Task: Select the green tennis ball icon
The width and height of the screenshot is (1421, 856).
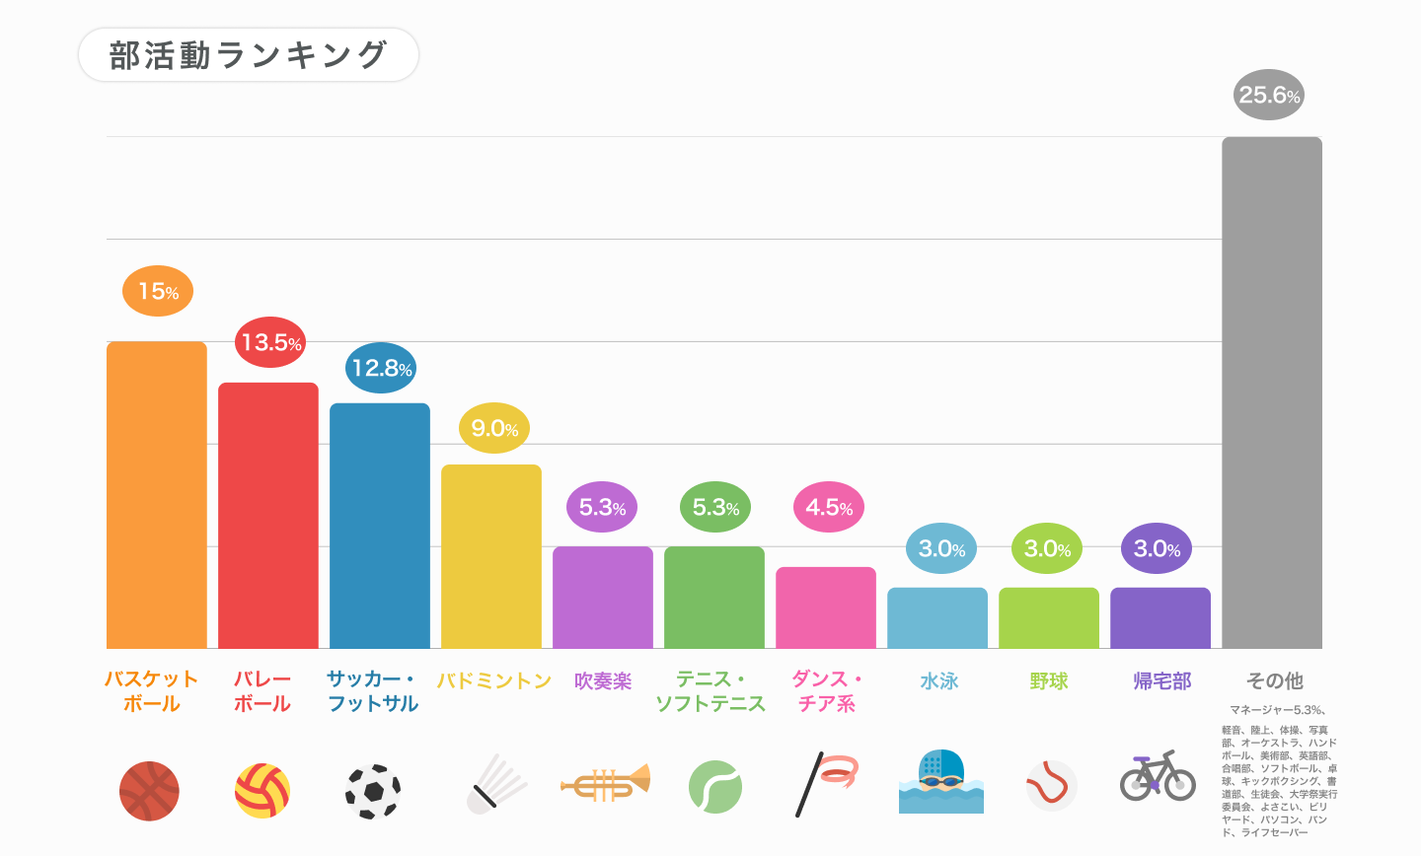Action: tap(714, 786)
